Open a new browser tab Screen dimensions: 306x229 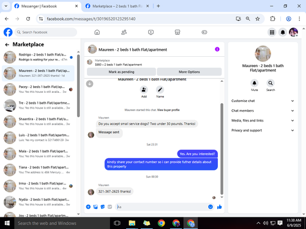(159, 6)
